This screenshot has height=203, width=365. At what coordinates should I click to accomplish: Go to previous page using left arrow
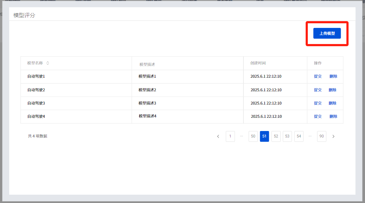click(x=218, y=136)
